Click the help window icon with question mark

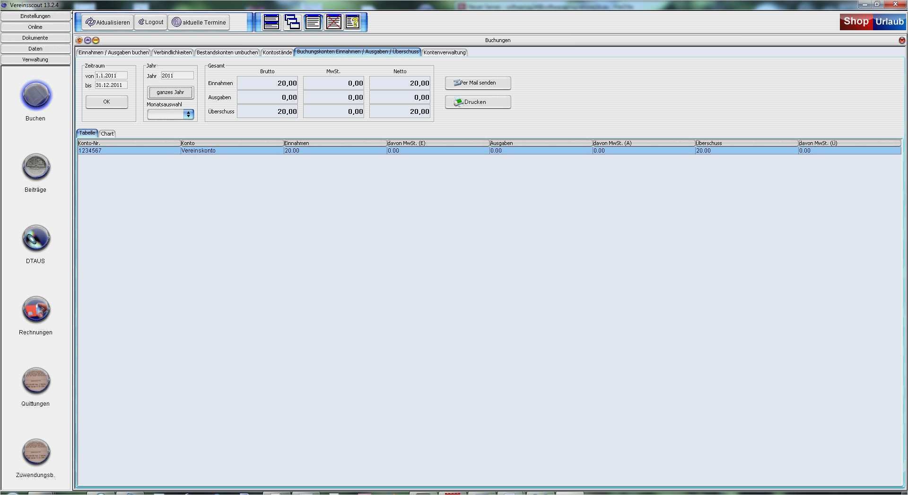(x=353, y=22)
